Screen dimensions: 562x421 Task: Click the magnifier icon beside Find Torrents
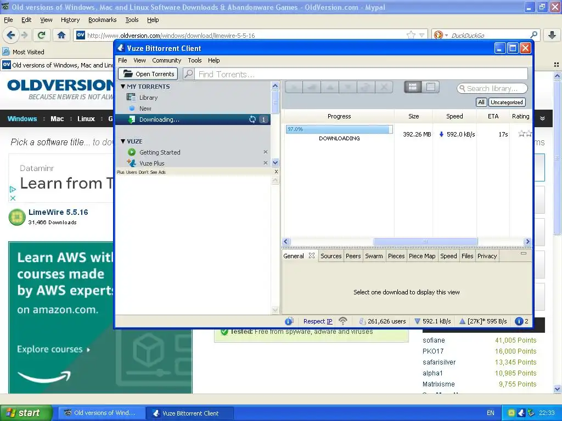coord(189,74)
